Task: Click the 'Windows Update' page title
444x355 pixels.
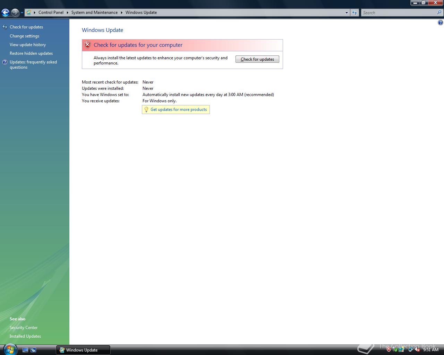Action: click(x=103, y=30)
